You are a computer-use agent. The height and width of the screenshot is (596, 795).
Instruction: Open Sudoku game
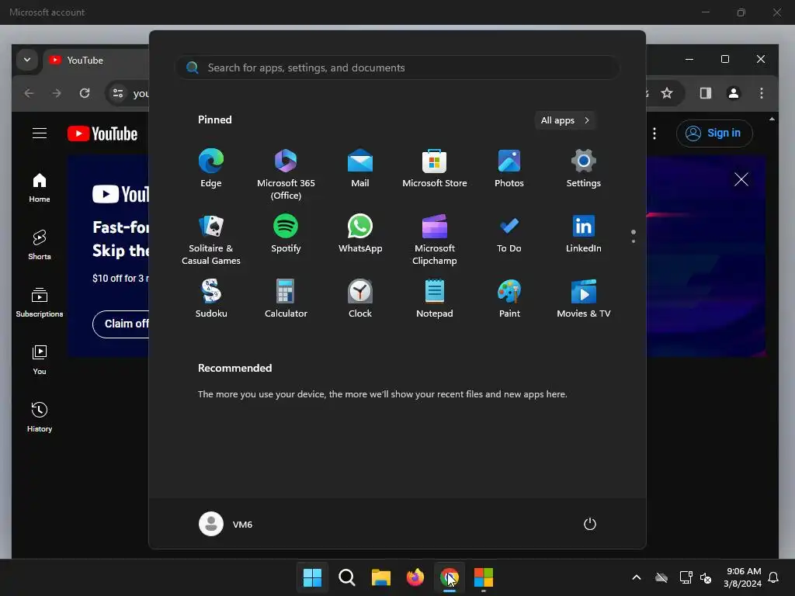coord(211,299)
